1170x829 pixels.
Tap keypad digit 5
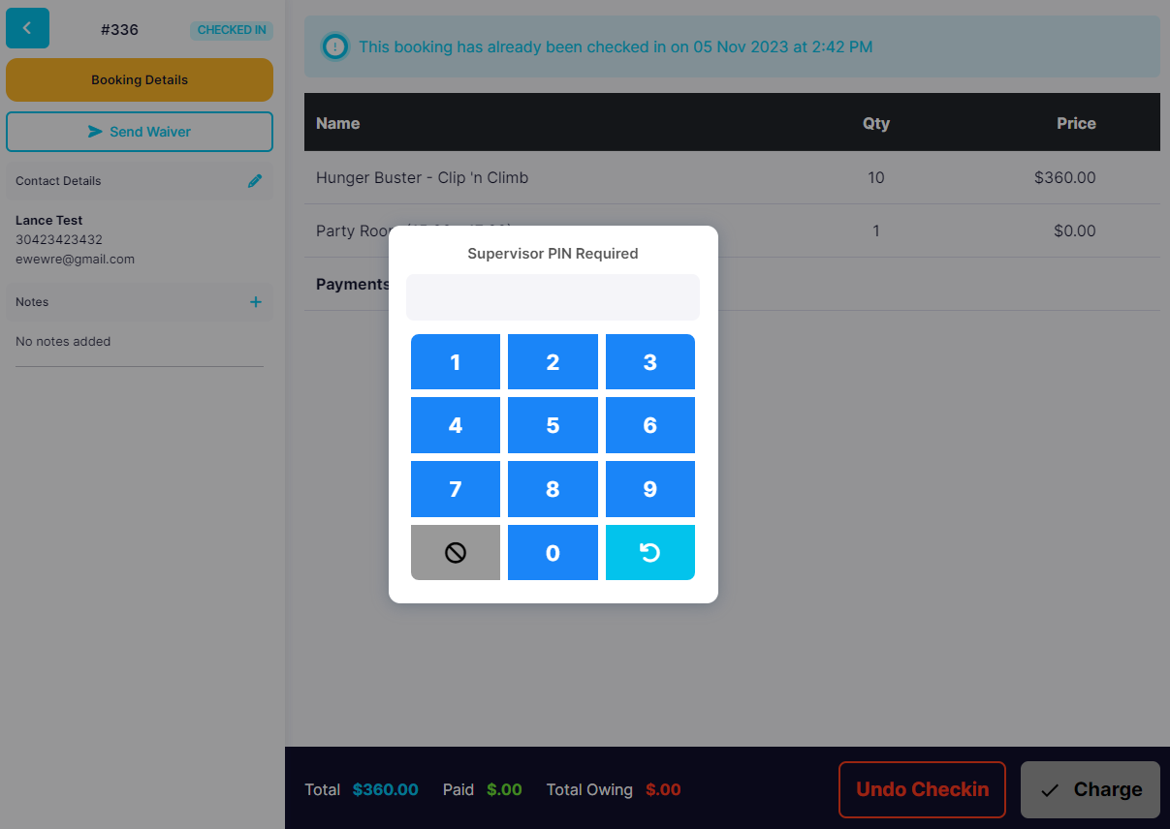(x=553, y=425)
